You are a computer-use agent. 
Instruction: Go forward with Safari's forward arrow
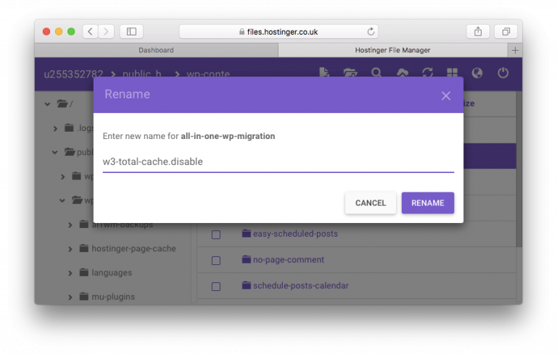coord(106,32)
